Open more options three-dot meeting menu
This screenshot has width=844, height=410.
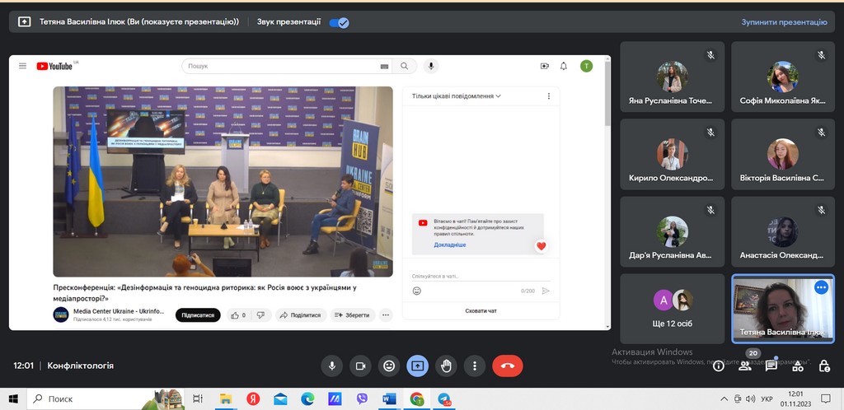point(474,366)
